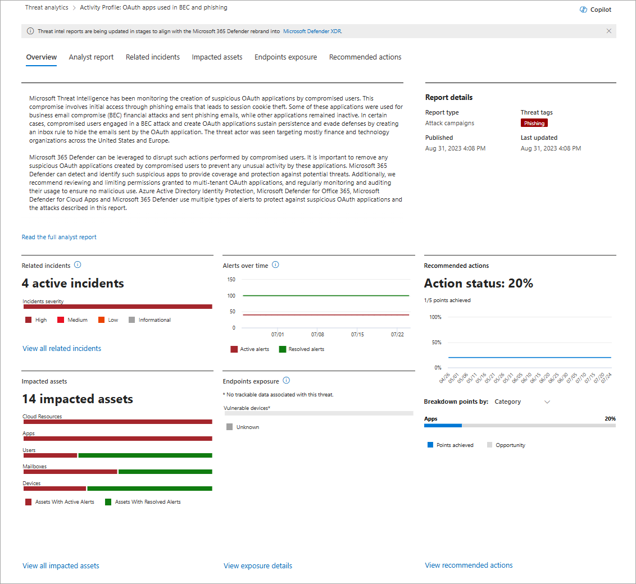
Task: Follow the Microsoft Defender XDR link
Action: click(x=312, y=31)
